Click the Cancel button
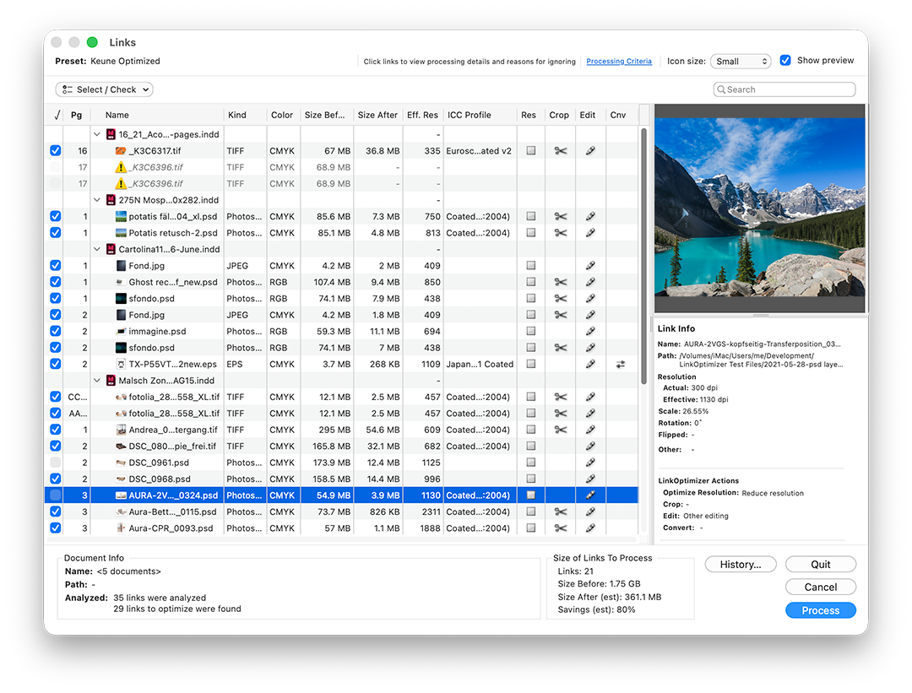912x693 pixels. (x=821, y=587)
